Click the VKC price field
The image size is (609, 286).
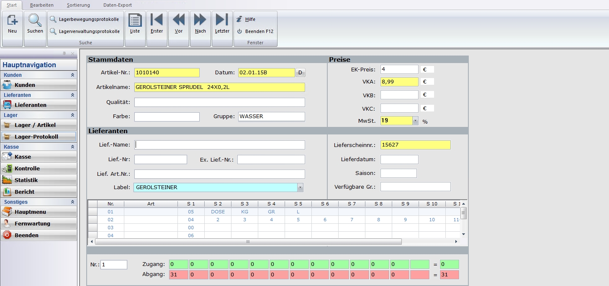tap(399, 108)
